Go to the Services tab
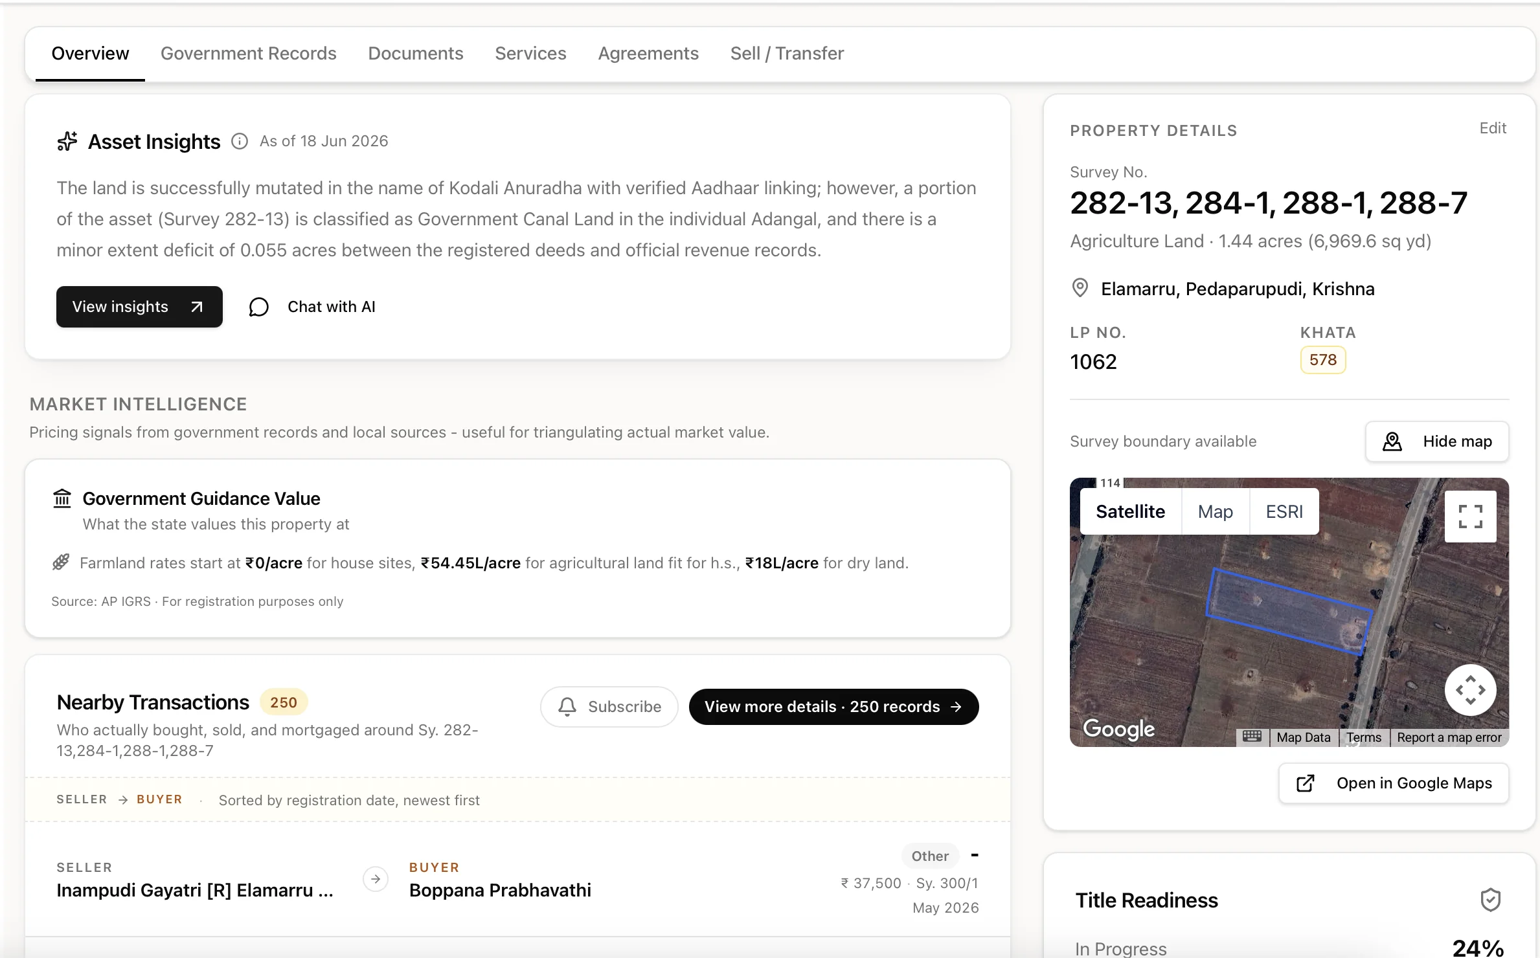1540x958 pixels. [x=530, y=53]
